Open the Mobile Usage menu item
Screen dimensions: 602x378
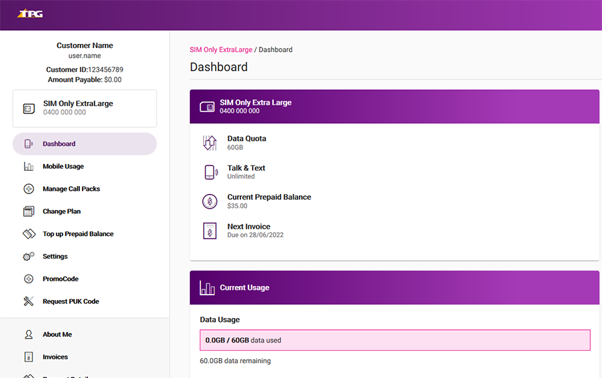coord(63,167)
